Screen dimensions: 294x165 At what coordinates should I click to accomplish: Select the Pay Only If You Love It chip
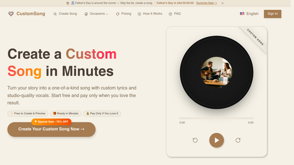point(102,114)
